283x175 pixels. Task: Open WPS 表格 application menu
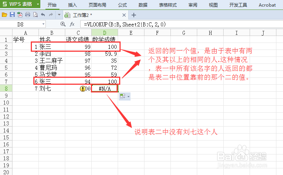click(20, 4)
